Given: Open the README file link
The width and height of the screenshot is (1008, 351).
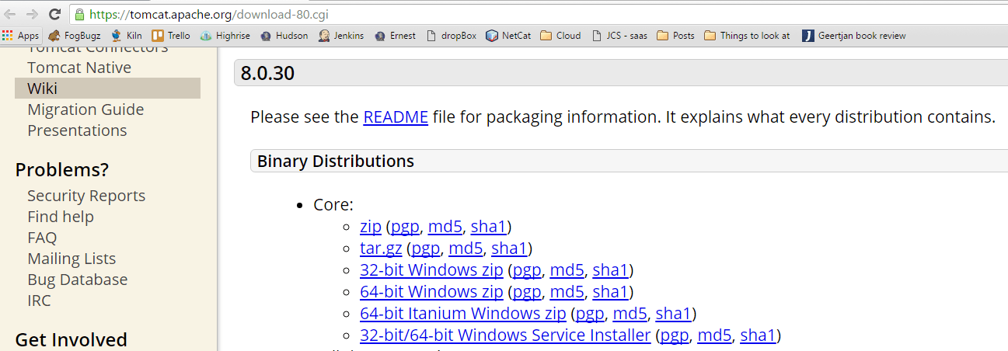Looking at the screenshot, I should 395,118.
